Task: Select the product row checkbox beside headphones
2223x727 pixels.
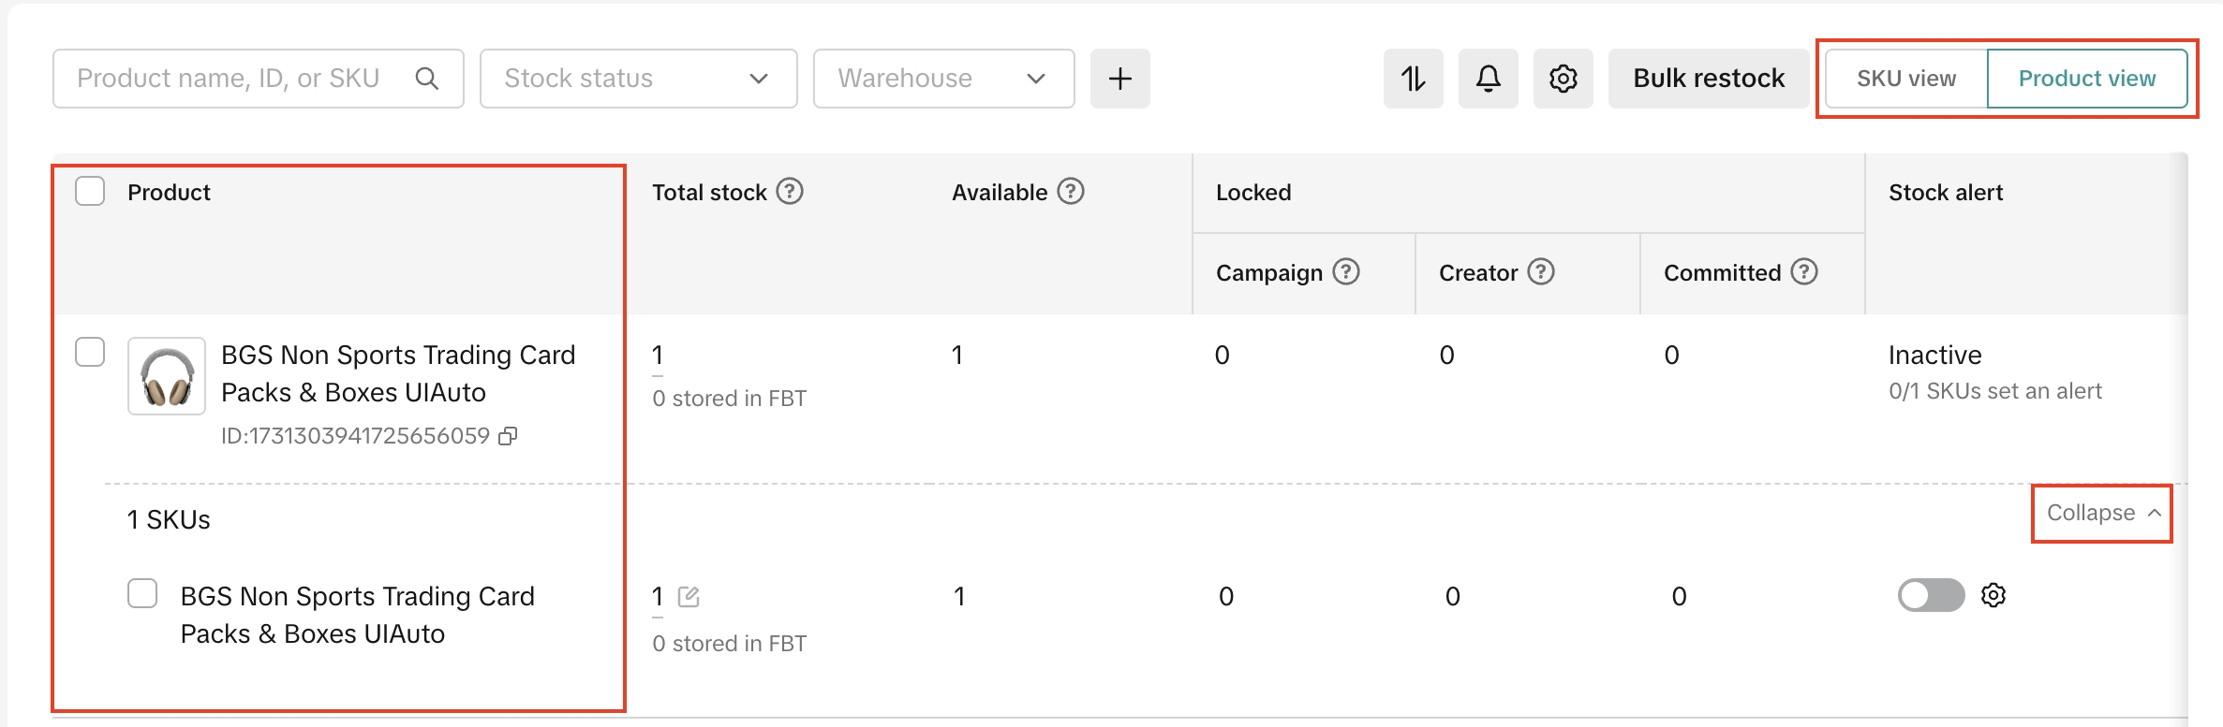Action: click(90, 353)
